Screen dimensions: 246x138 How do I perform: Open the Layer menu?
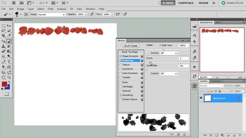tap(31, 9)
